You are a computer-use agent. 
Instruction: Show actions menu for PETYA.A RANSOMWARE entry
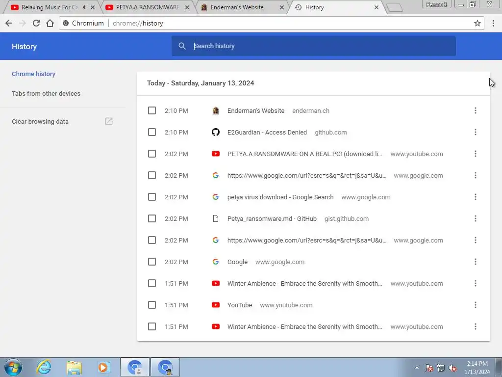tap(475, 154)
